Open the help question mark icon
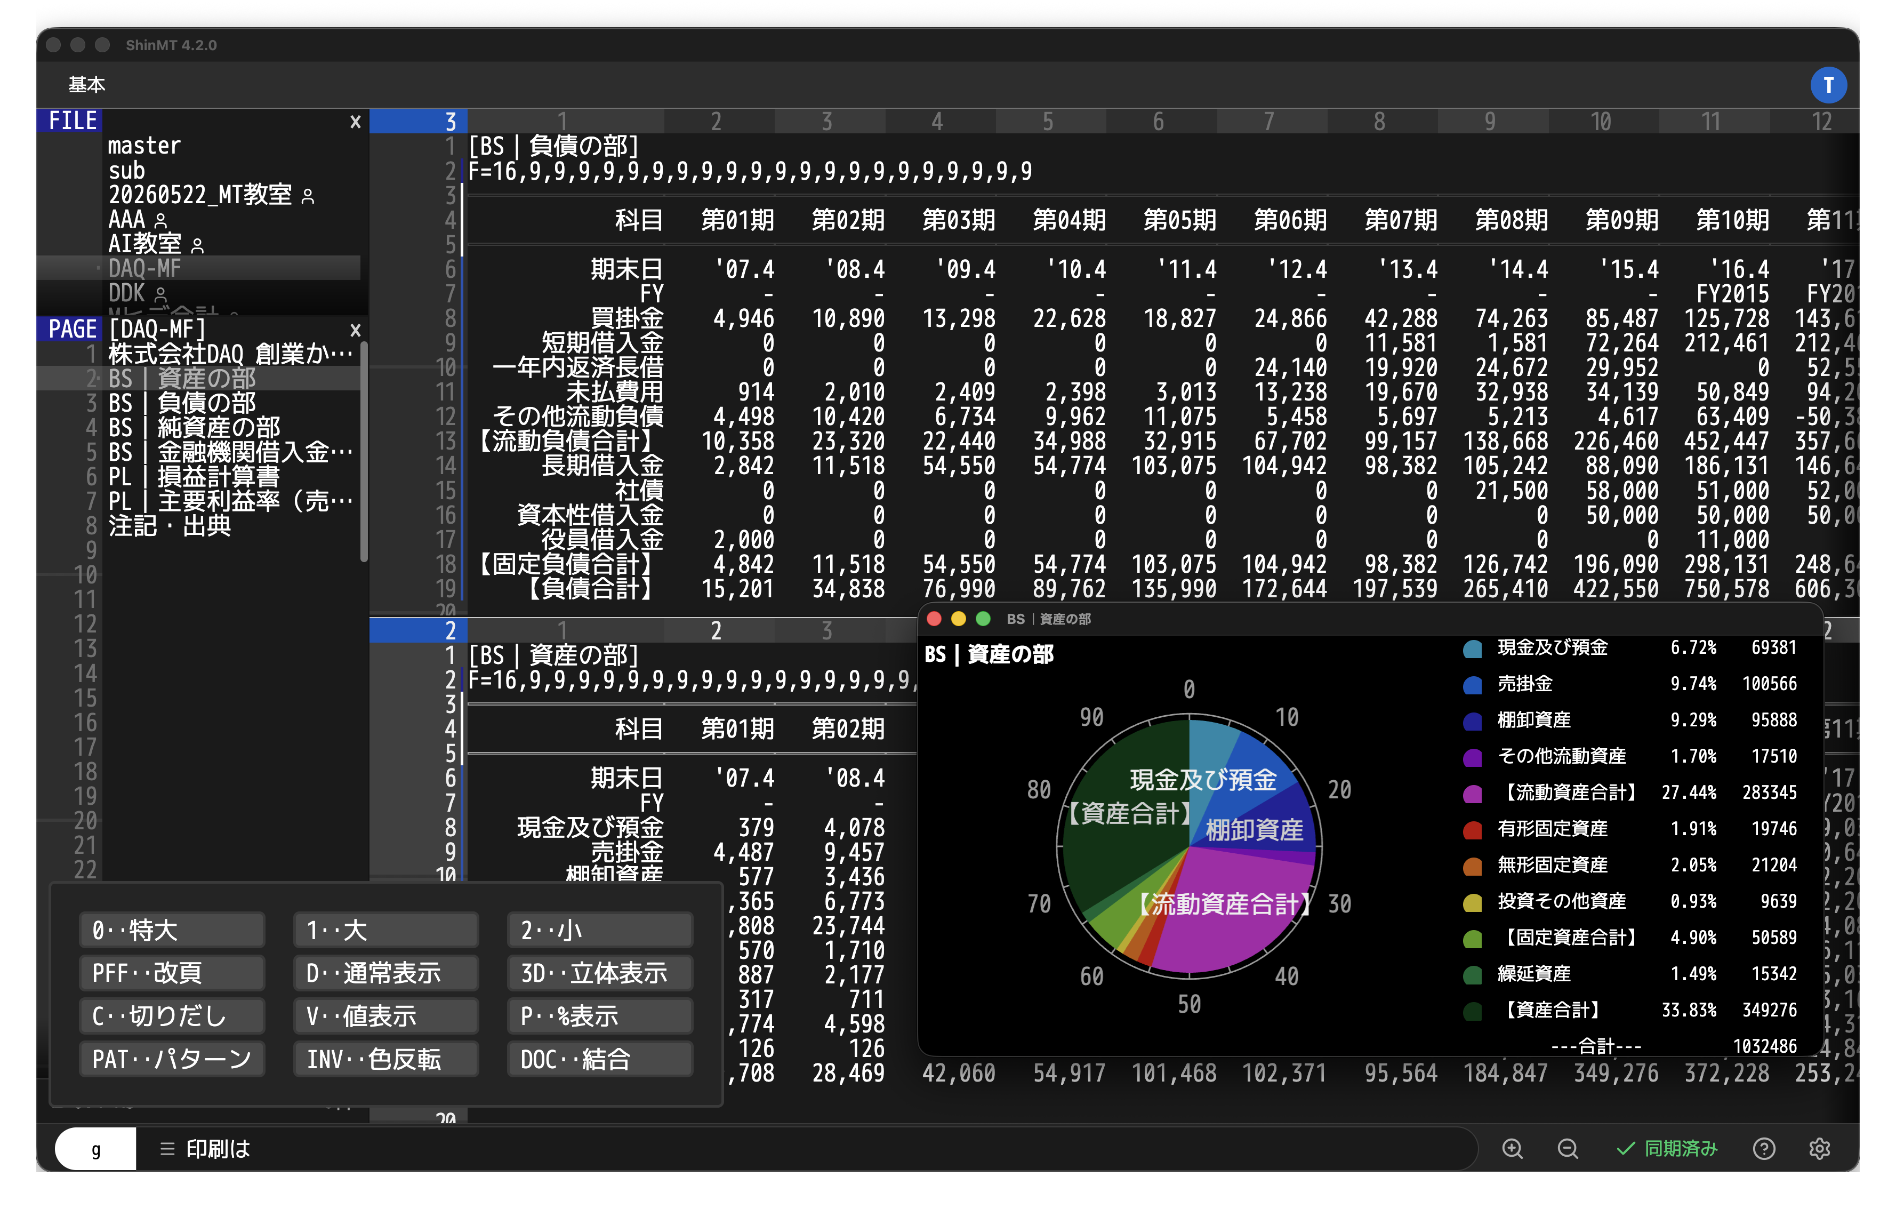 [1763, 1148]
